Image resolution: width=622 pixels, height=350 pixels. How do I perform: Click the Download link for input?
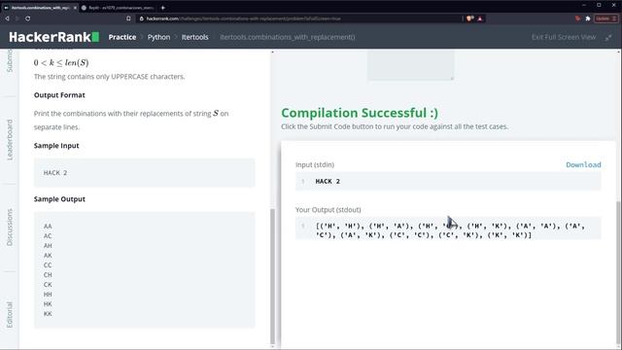pos(583,164)
